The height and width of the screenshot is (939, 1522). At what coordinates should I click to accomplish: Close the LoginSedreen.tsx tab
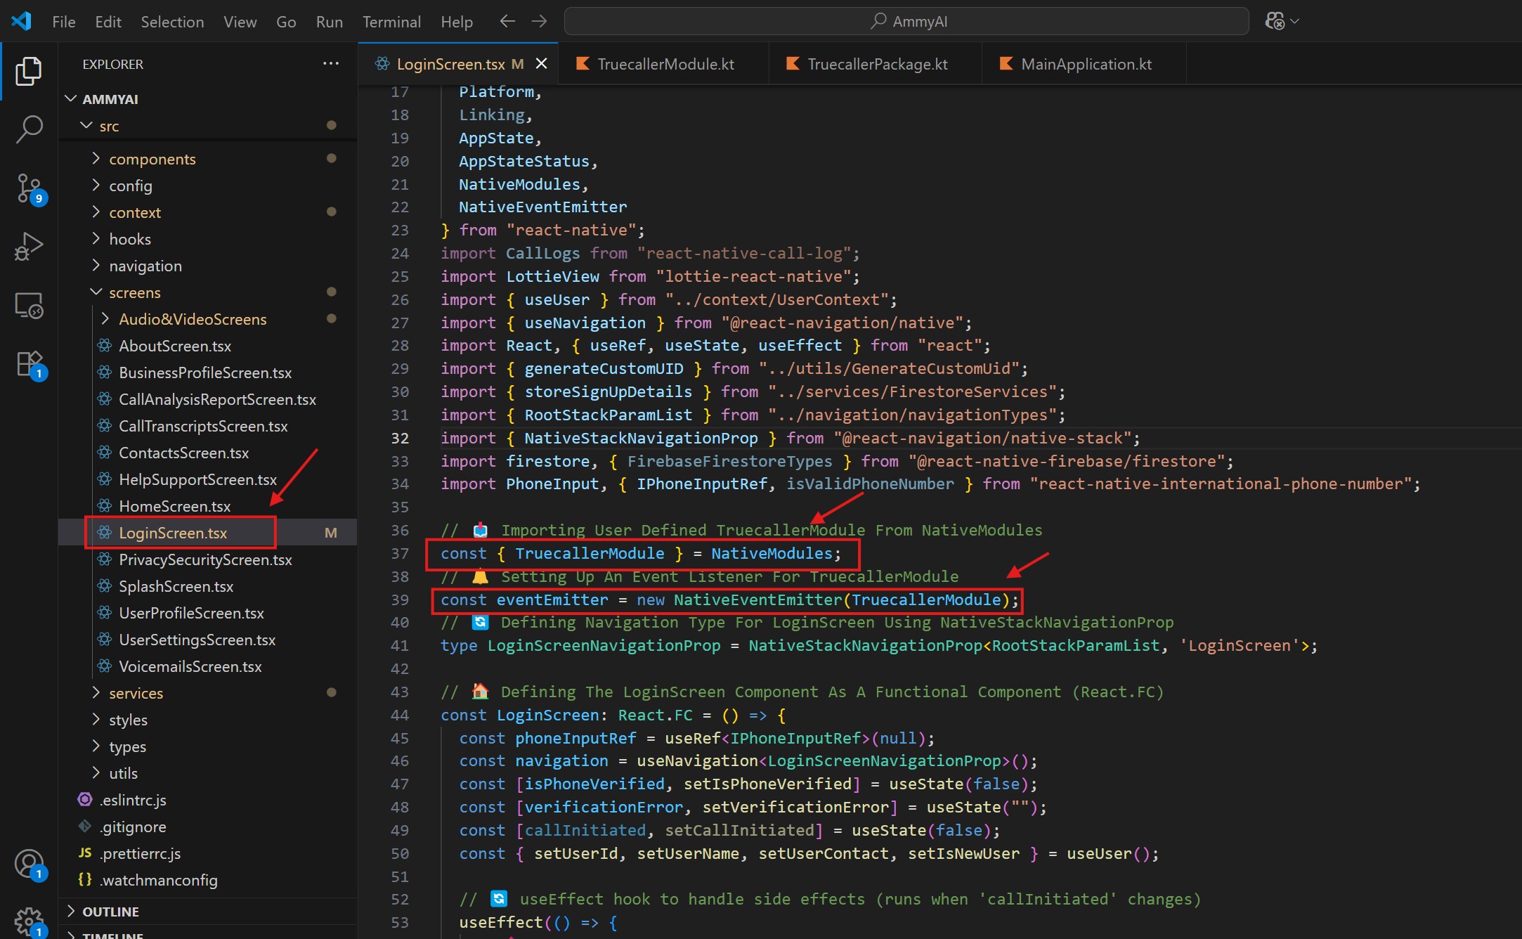pos(542,64)
